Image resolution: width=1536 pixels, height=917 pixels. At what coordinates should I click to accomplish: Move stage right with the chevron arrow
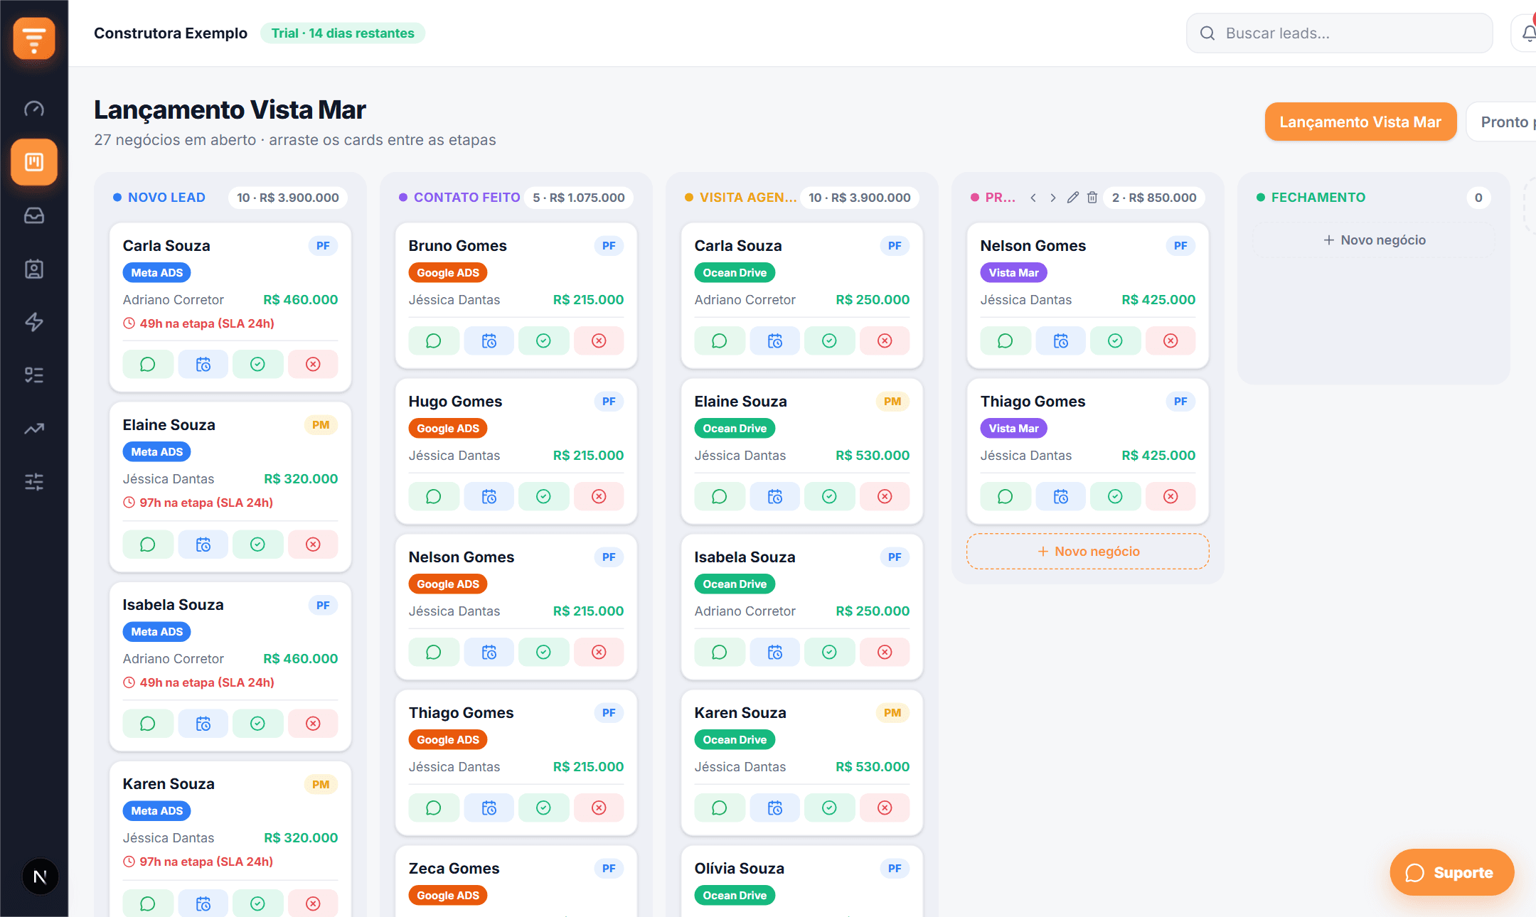[x=1053, y=198]
